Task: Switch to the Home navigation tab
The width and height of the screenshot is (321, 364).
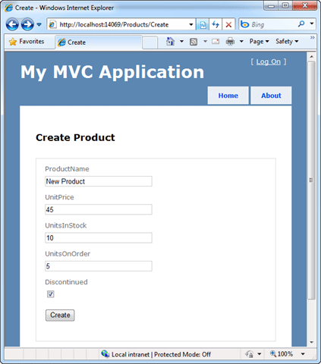Action: [228, 96]
